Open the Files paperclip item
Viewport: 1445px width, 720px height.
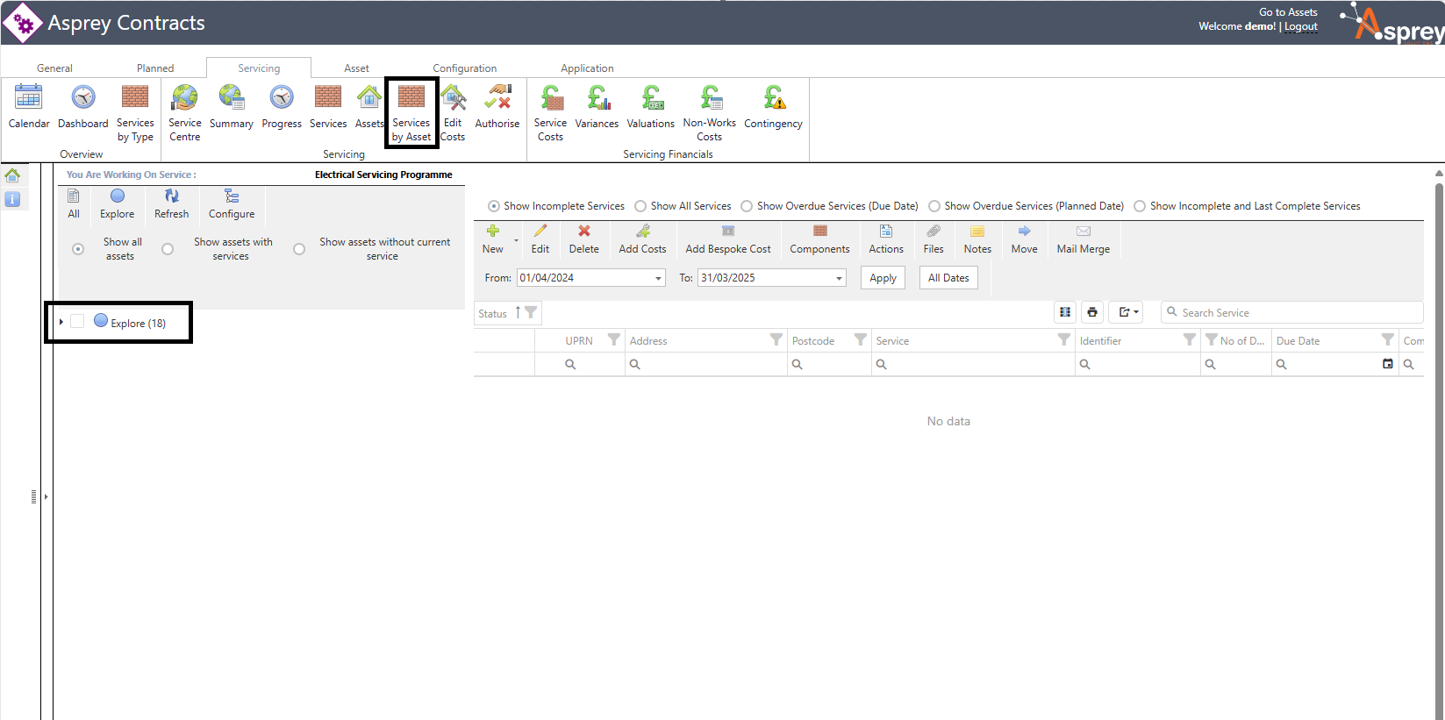pyautogui.click(x=934, y=239)
